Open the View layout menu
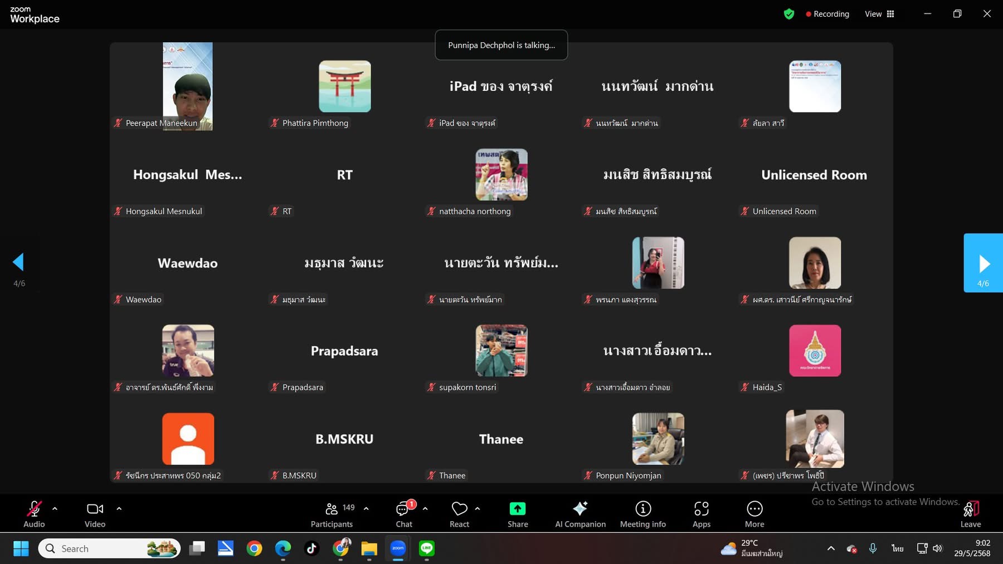This screenshot has width=1003, height=564. click(879, 14)
